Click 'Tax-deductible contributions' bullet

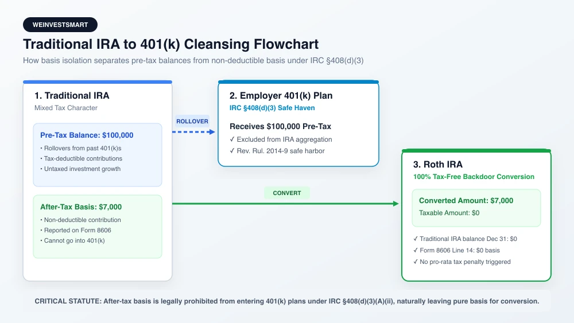point(82,158)
